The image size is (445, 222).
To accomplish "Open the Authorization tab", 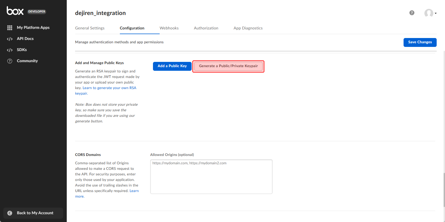I will 206,28.
